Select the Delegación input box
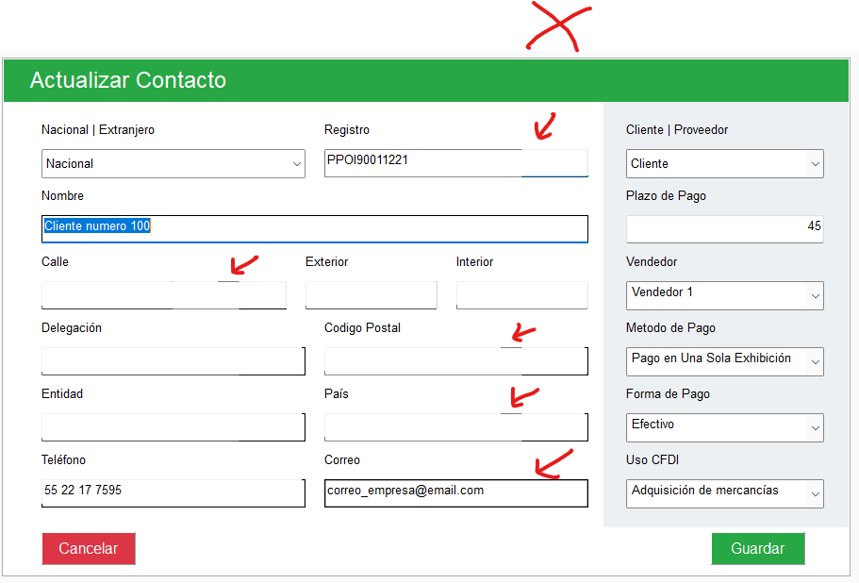Viewport: 859px width, 583px height. [173, 361]
